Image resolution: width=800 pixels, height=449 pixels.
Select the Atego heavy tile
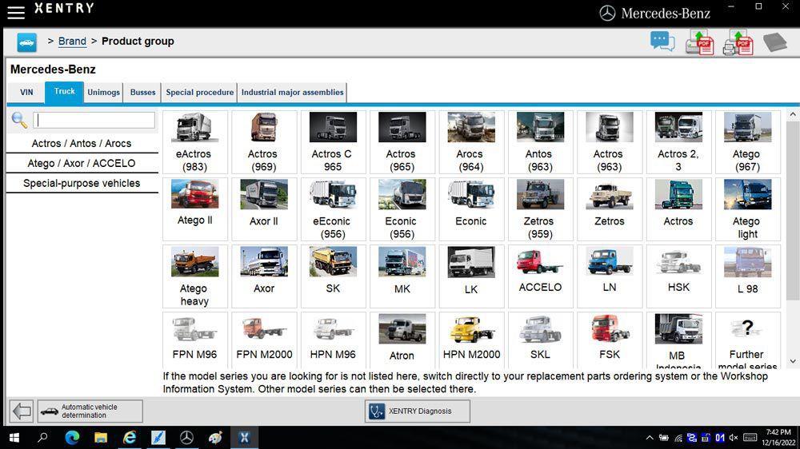(x=195, y=276)
